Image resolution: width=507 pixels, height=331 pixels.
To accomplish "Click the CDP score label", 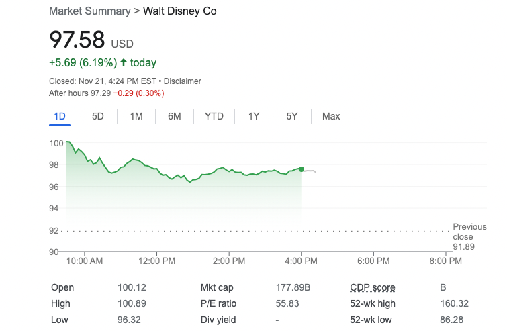I will (373, 287).
